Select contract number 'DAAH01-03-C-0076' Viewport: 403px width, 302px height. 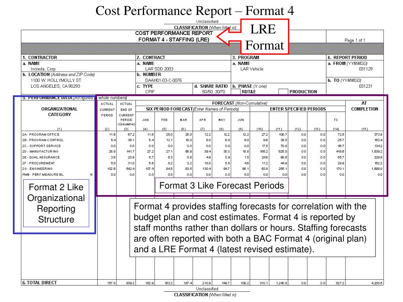(163, 80)
